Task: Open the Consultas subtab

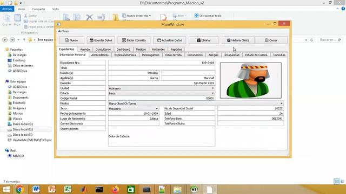Action: [279, 55]
